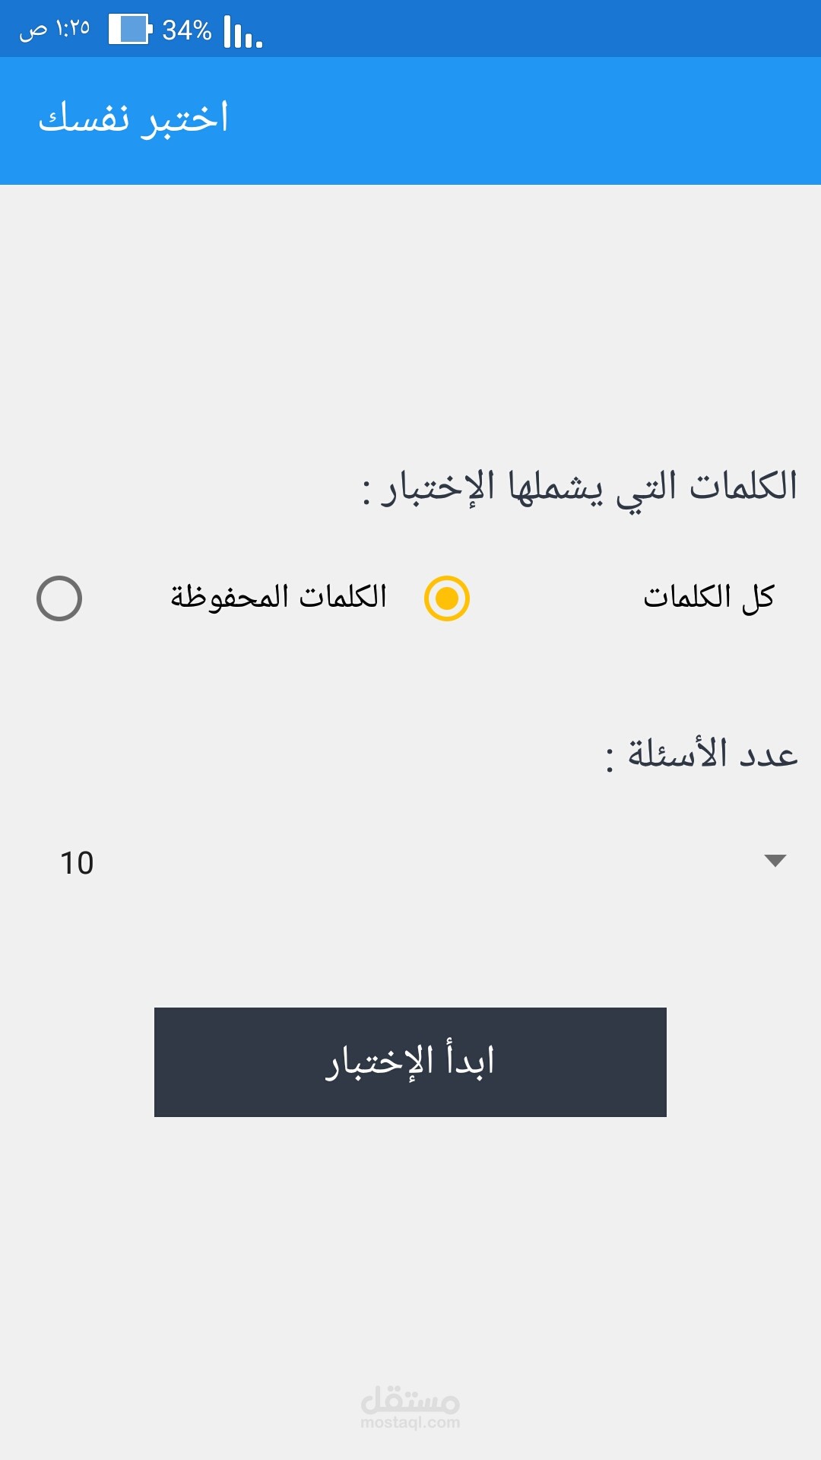Expand the عدد الأسئلة spinner field

(x=410, y=862)
